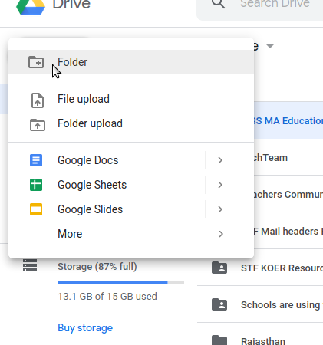The width and height of the screenshot is (323, 345).
Task: Click the Storage stack icon
Action: (30, 265)
